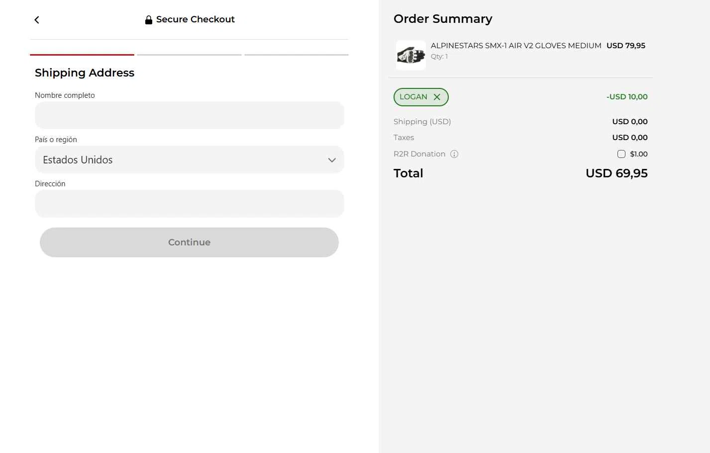Screen dimensions: 710x453
Task: Focus the Dirección input field
Action: pos(189,204)
